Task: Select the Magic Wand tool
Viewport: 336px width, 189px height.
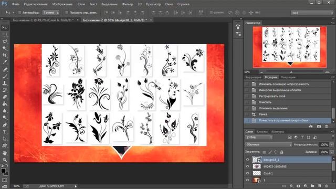Action: (5, 48)
